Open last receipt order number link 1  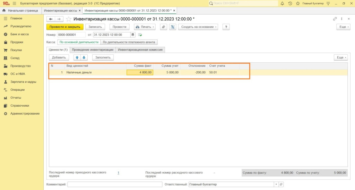tap(119, 173)
